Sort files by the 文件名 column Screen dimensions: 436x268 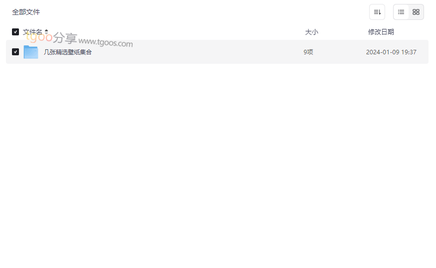tap(32, 32)
